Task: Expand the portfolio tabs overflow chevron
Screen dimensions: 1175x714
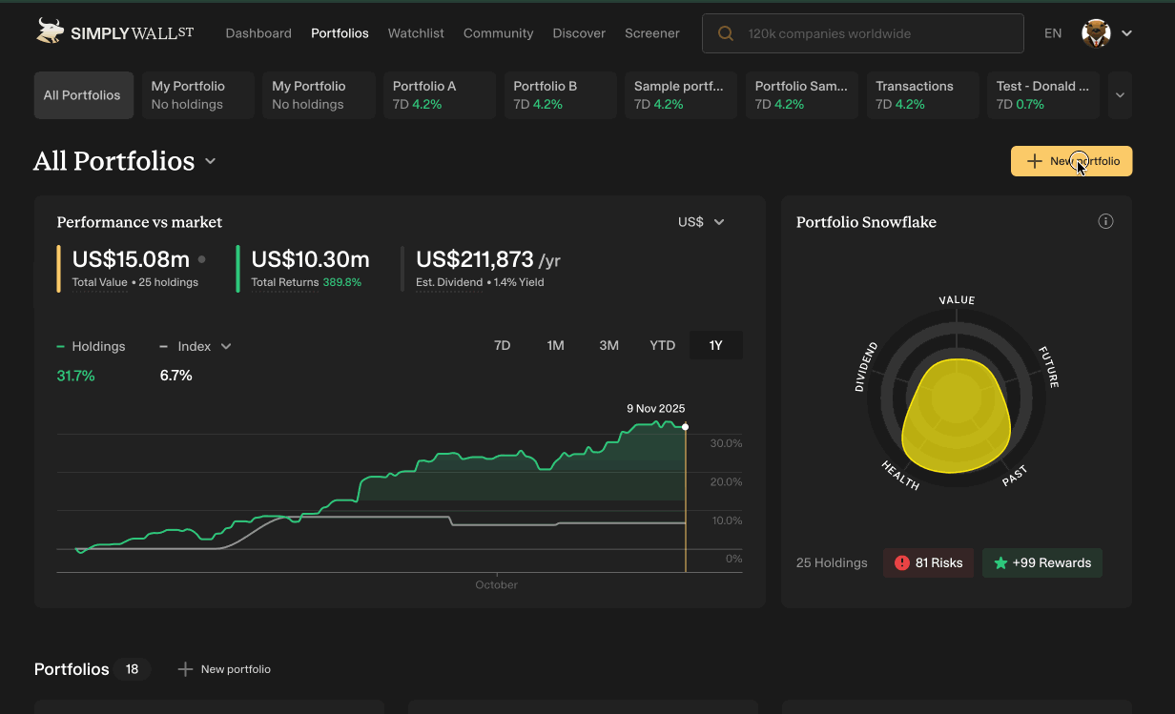Action: (1120, 95)
